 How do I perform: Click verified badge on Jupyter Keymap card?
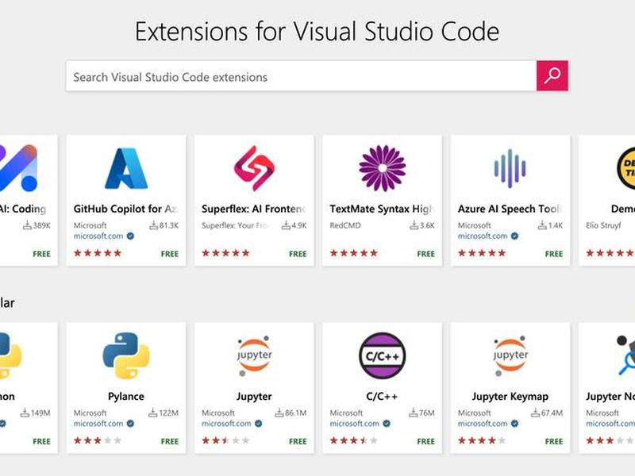tap(514, 424)
